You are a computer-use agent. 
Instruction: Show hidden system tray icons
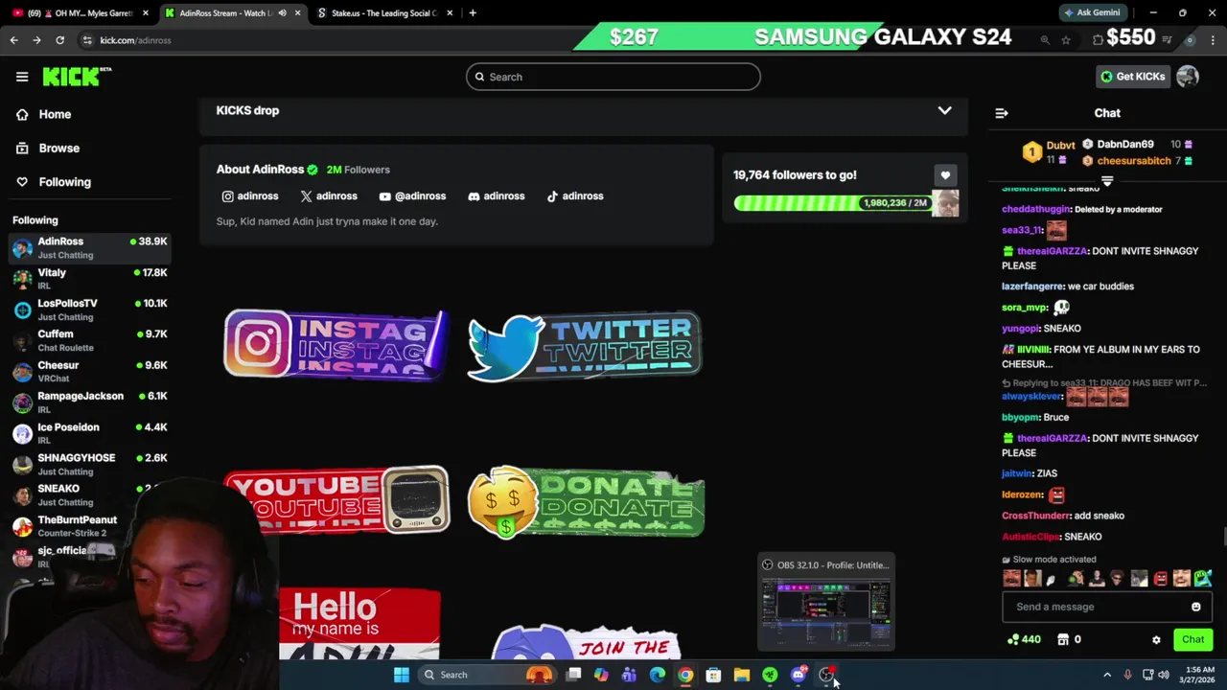1106,675
